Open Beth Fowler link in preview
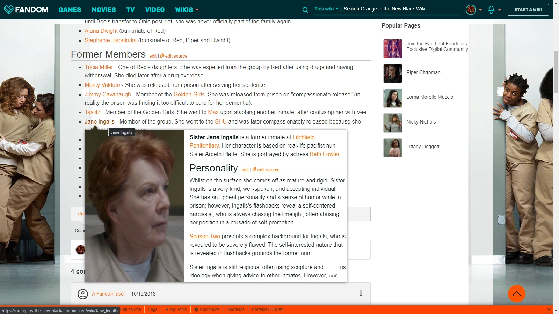Viewport: 559px width, 314px height. click(325, 154)
